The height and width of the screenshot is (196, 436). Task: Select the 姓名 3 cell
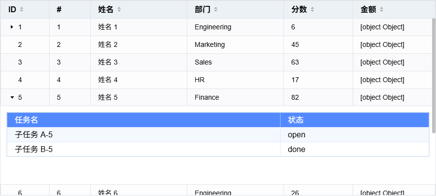coord(108,63)
